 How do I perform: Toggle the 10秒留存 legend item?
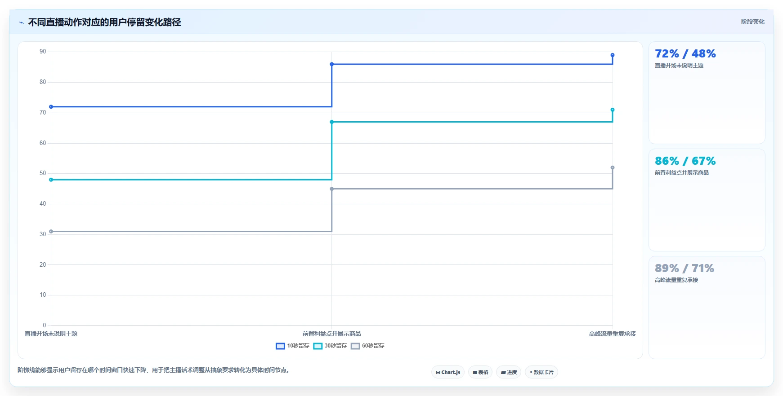(x=292, y=346)
